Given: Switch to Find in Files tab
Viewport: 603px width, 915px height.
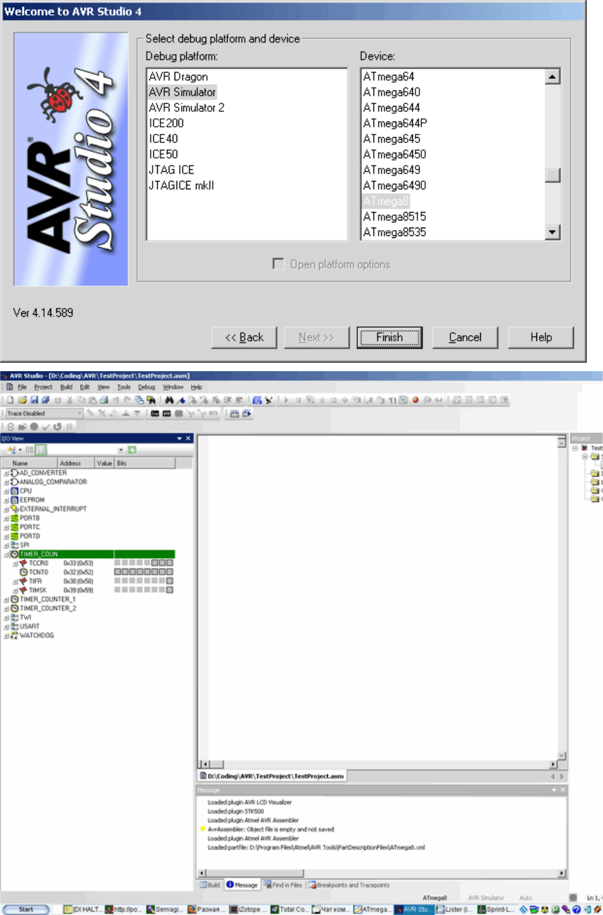Looking at the screenshot, I should pyautogui.click(x=283, y=885).
